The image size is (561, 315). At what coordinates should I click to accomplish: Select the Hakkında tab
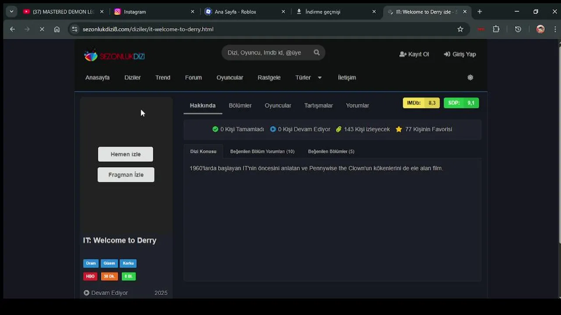202,105
